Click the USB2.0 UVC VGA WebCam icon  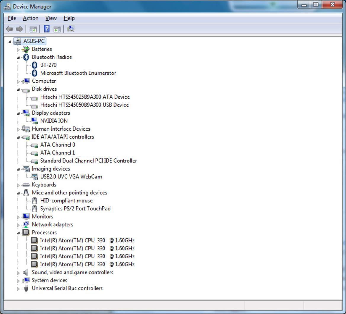click(35, 177)
